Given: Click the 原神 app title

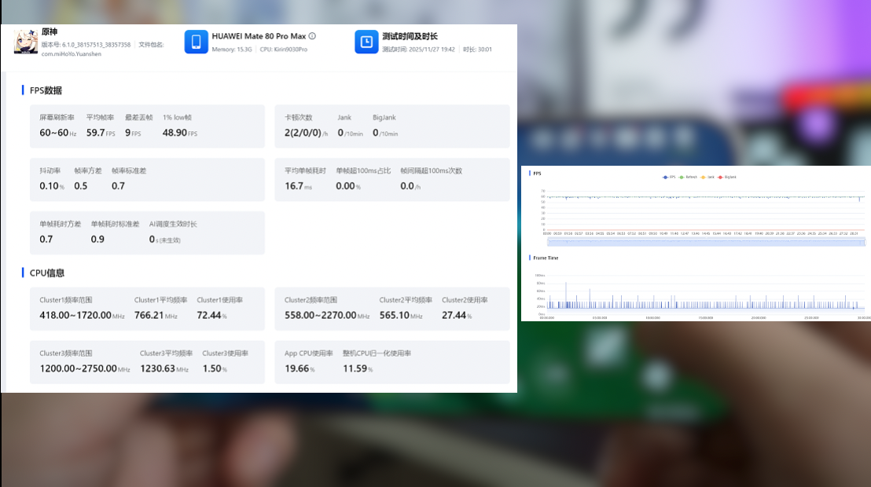Looking at the screenshot, I should (50, 31).
